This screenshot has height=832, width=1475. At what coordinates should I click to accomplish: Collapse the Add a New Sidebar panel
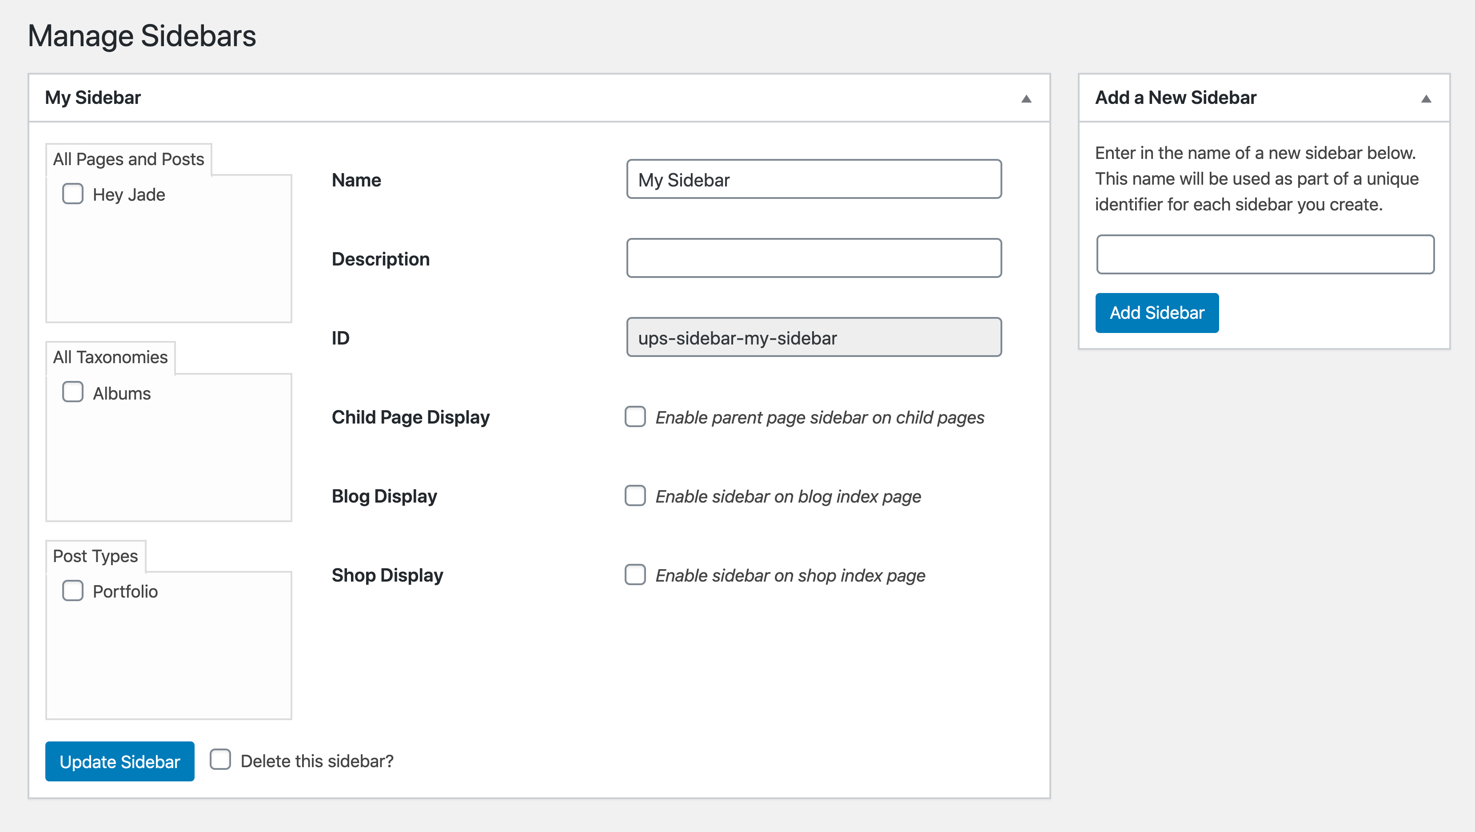1426,99
